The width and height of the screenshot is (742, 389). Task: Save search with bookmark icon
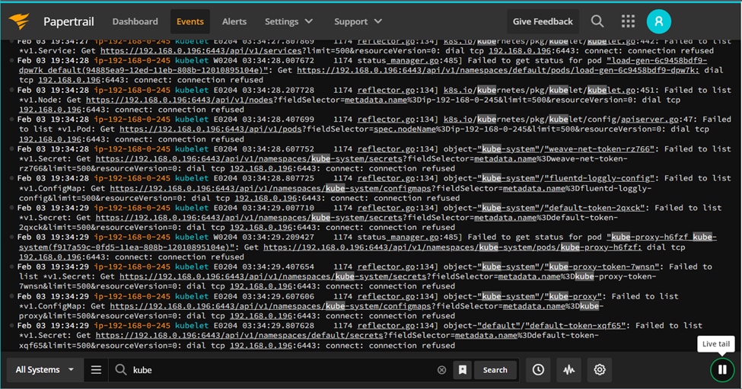tap(463, 370)
